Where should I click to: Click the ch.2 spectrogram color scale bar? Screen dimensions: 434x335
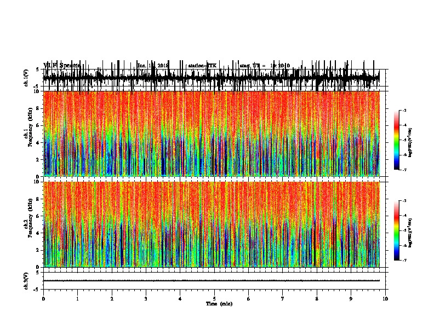(x=396, y=230)
